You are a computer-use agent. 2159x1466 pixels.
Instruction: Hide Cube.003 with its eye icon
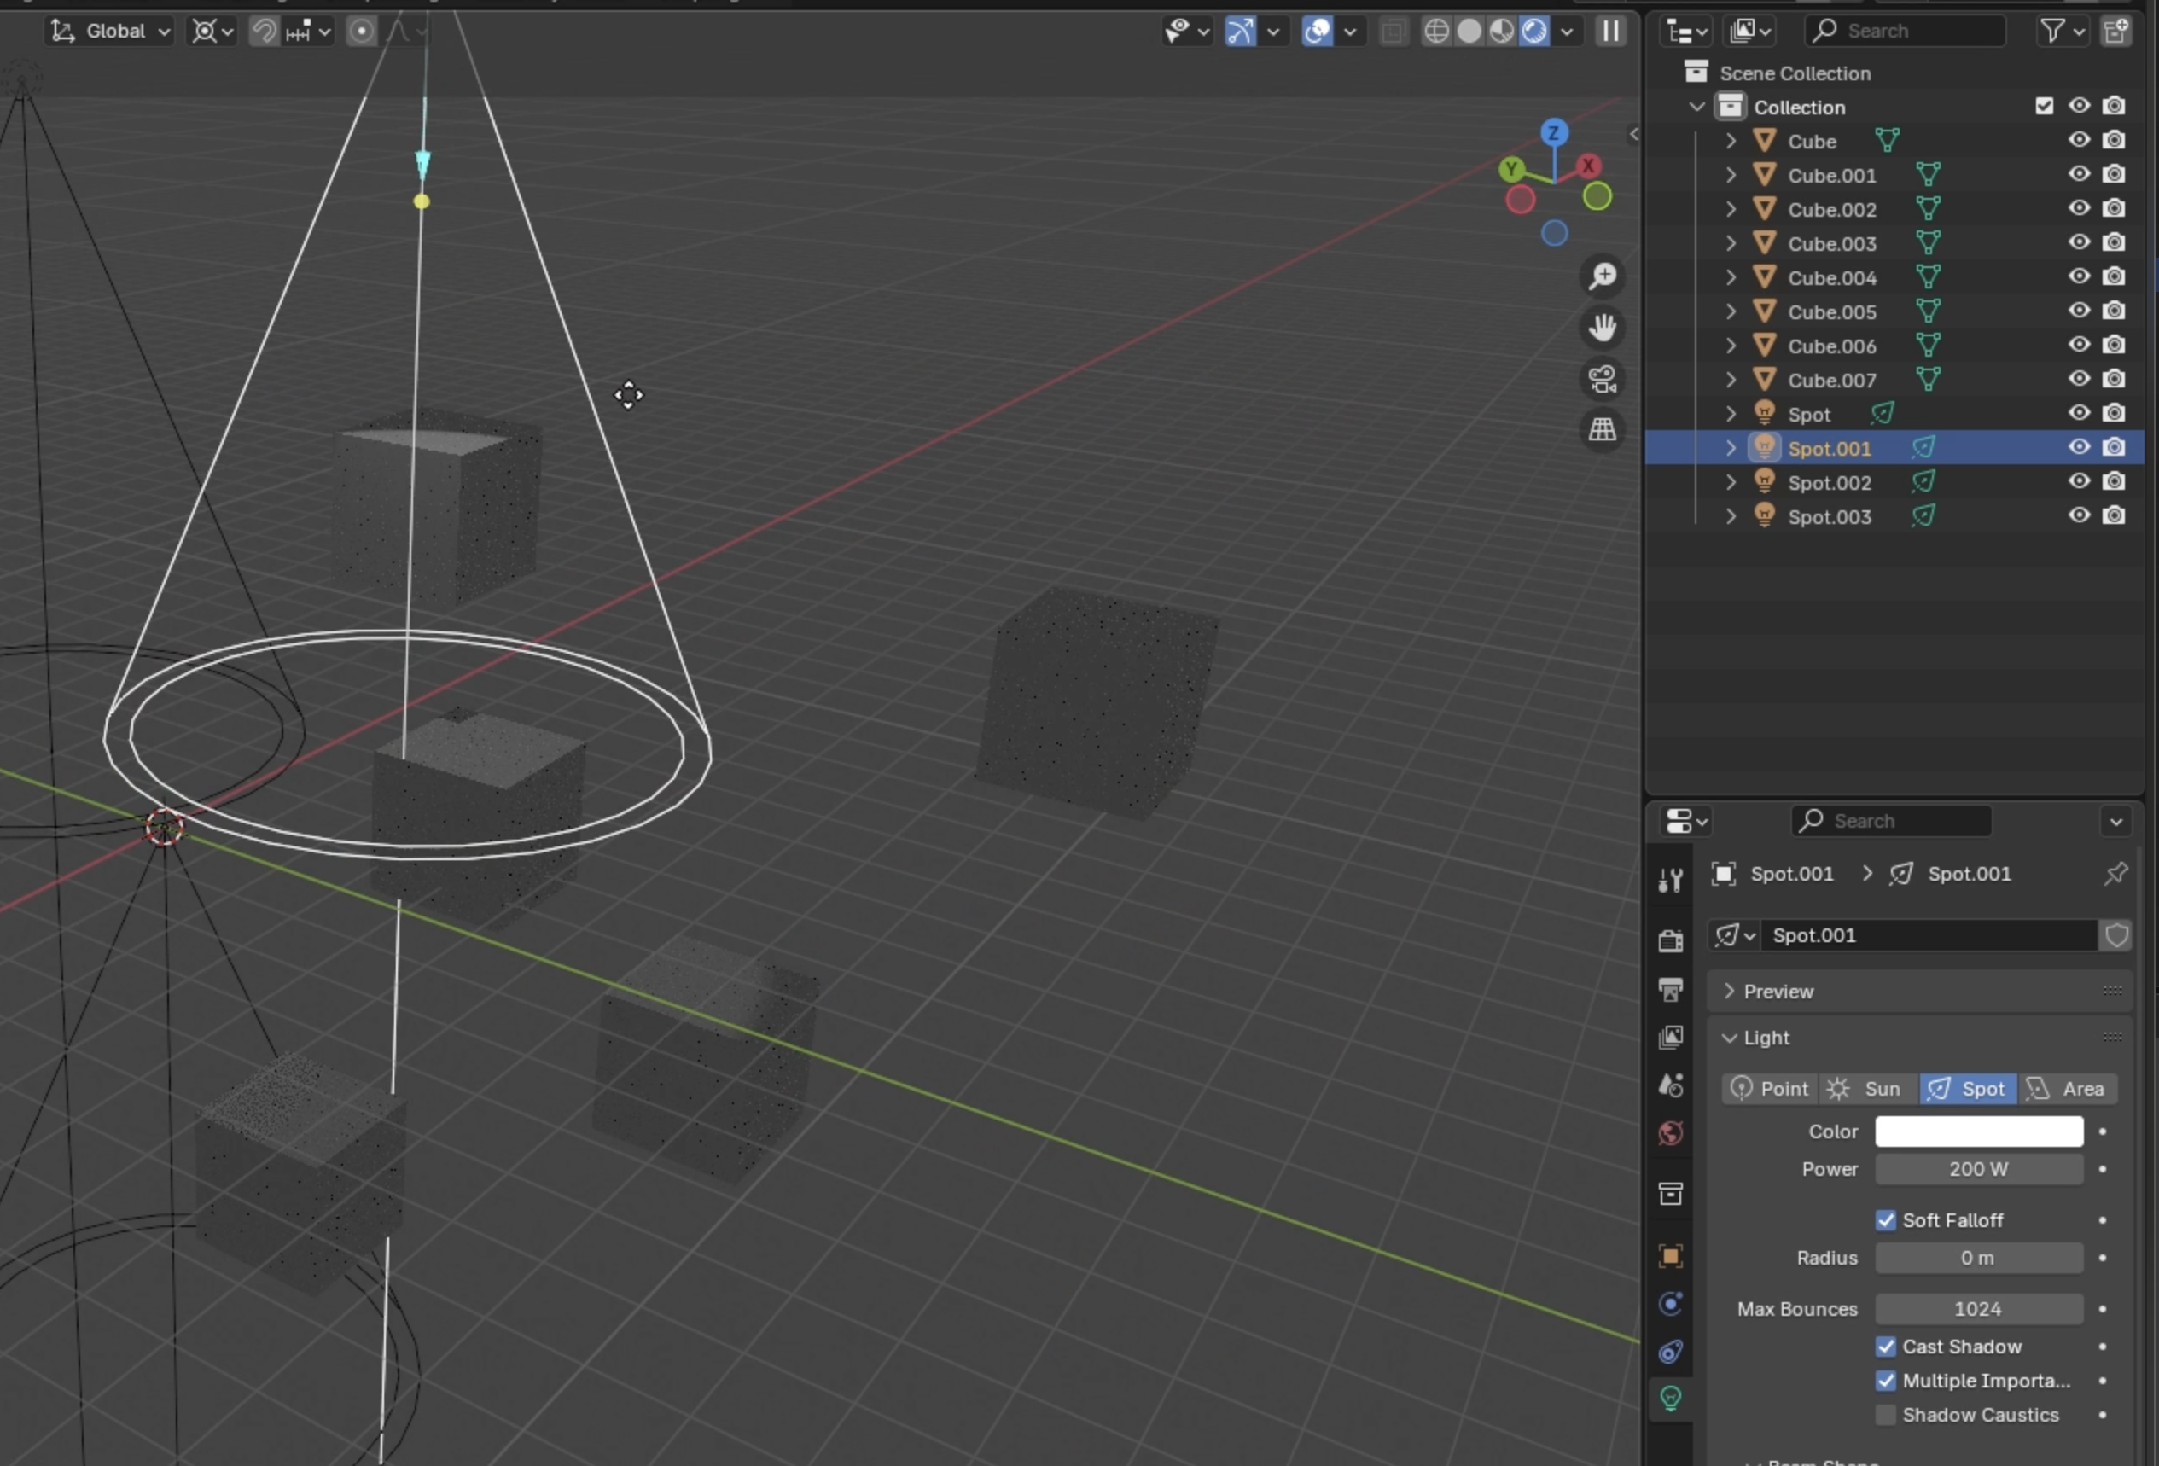click(2078, 242)
